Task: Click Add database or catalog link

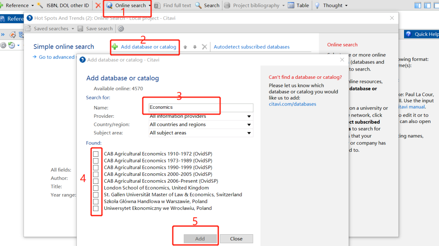Action: 148,47
